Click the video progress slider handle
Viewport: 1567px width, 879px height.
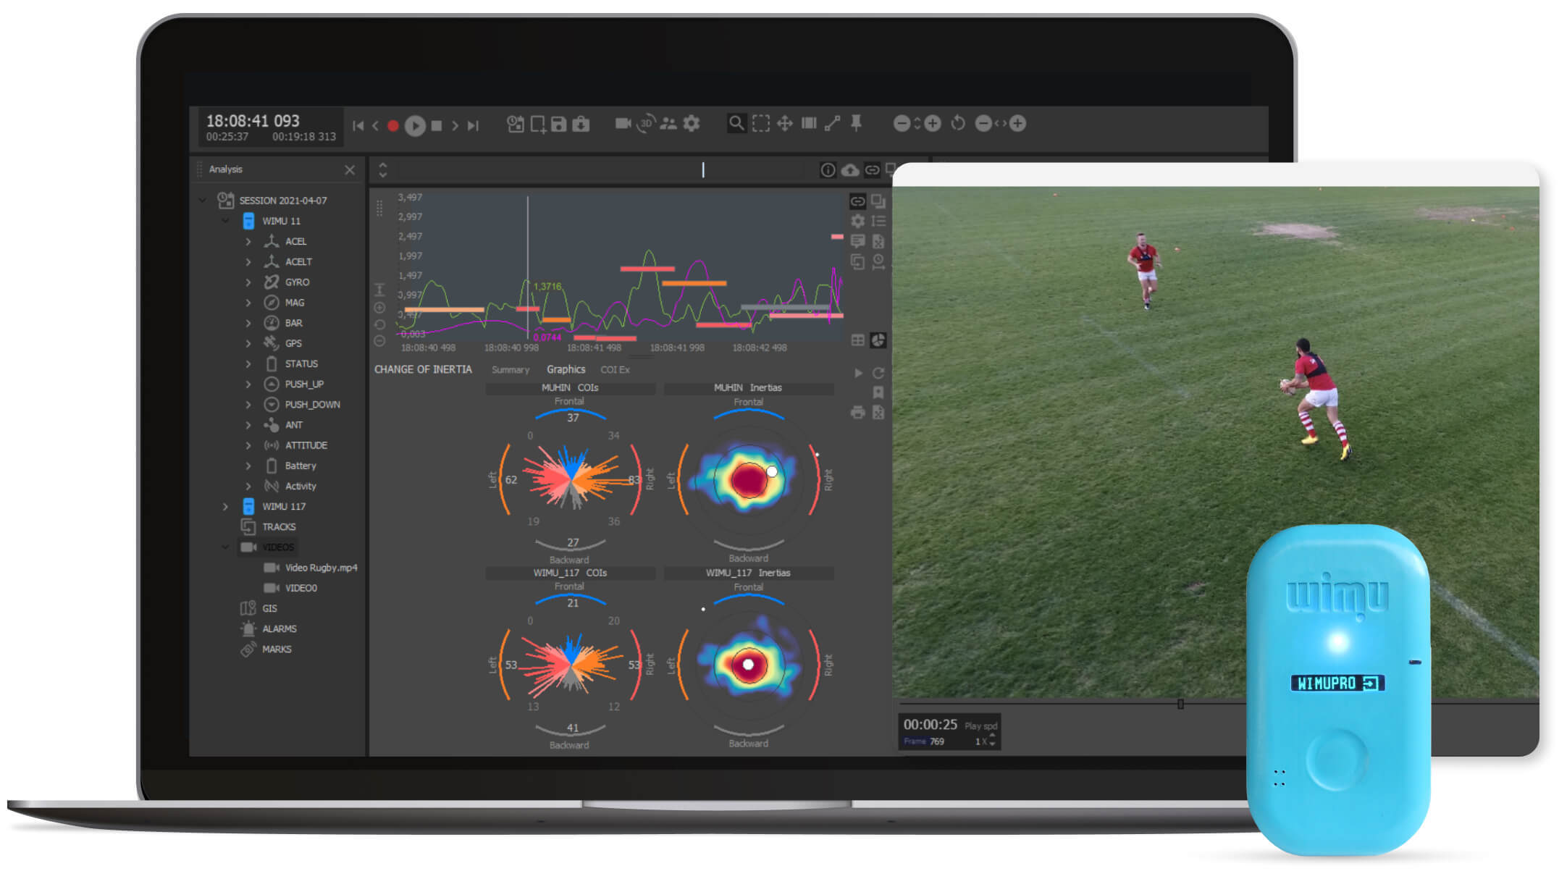point(1180,704)
